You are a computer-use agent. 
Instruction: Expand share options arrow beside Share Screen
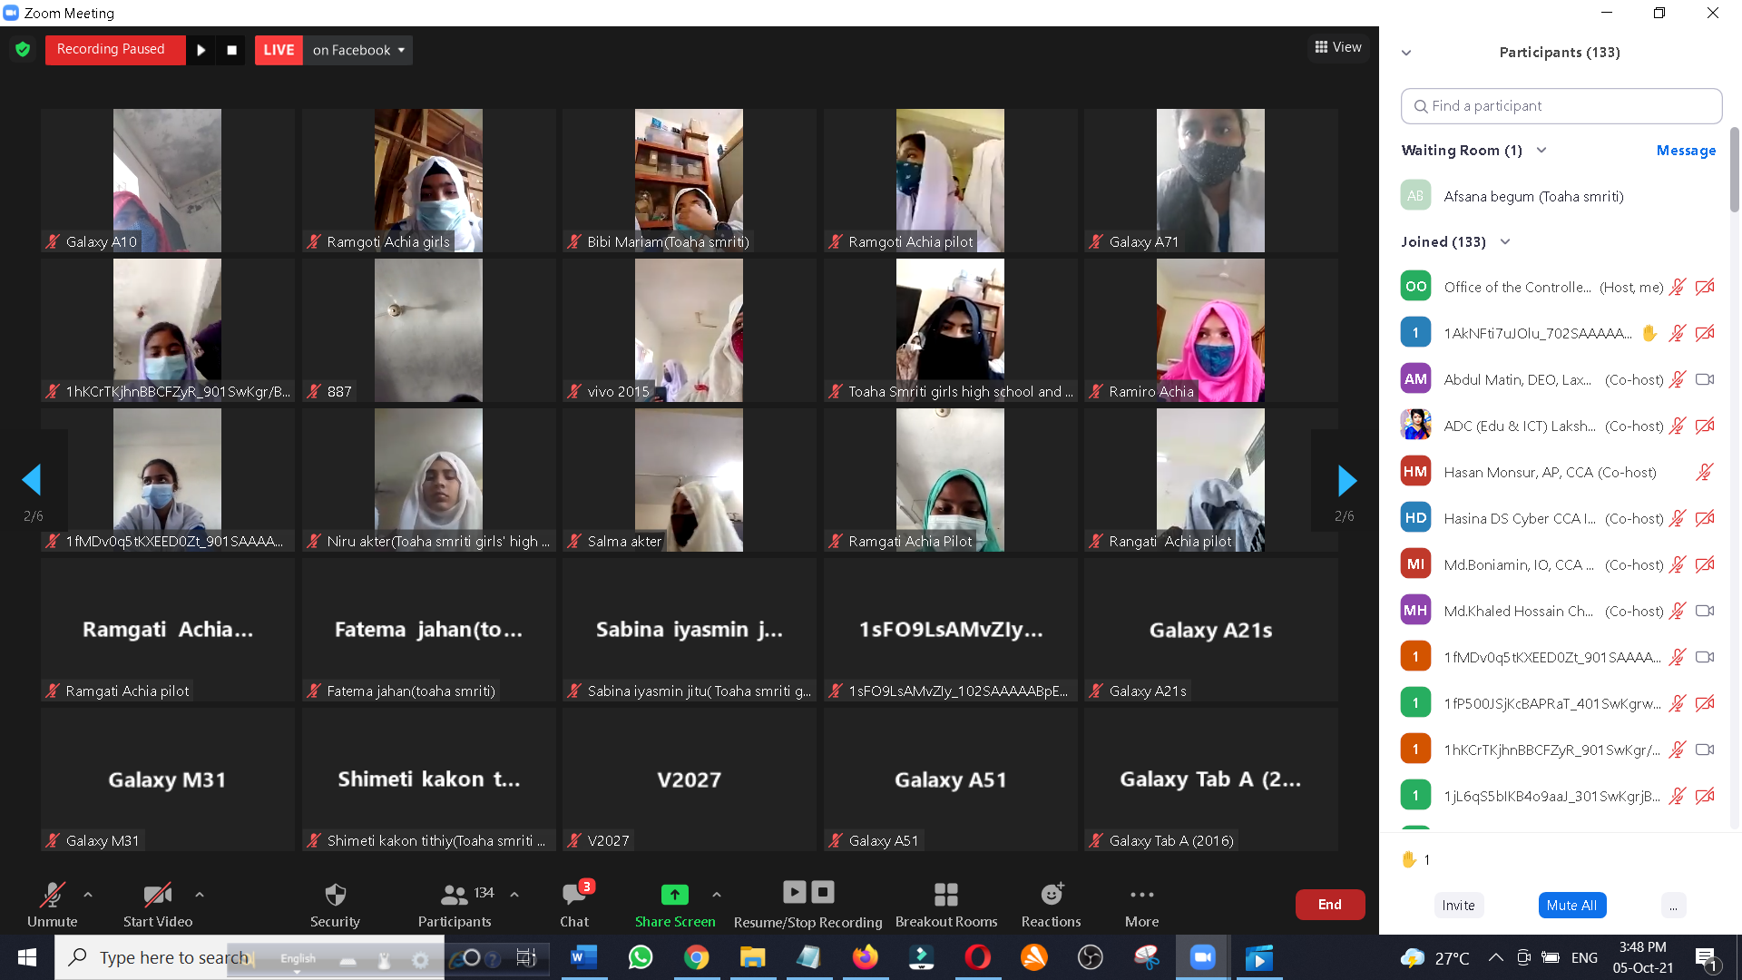click(717, 895)
